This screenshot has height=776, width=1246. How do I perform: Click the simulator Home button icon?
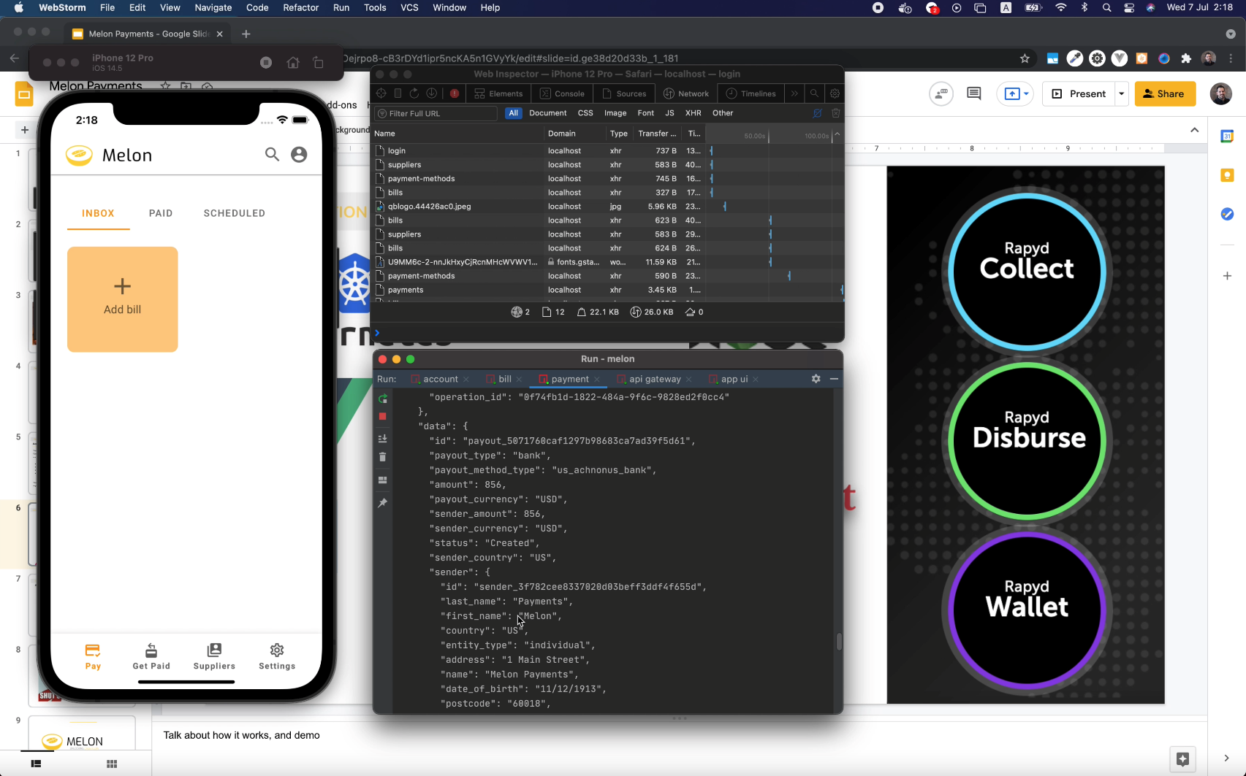tap(293, 63)
